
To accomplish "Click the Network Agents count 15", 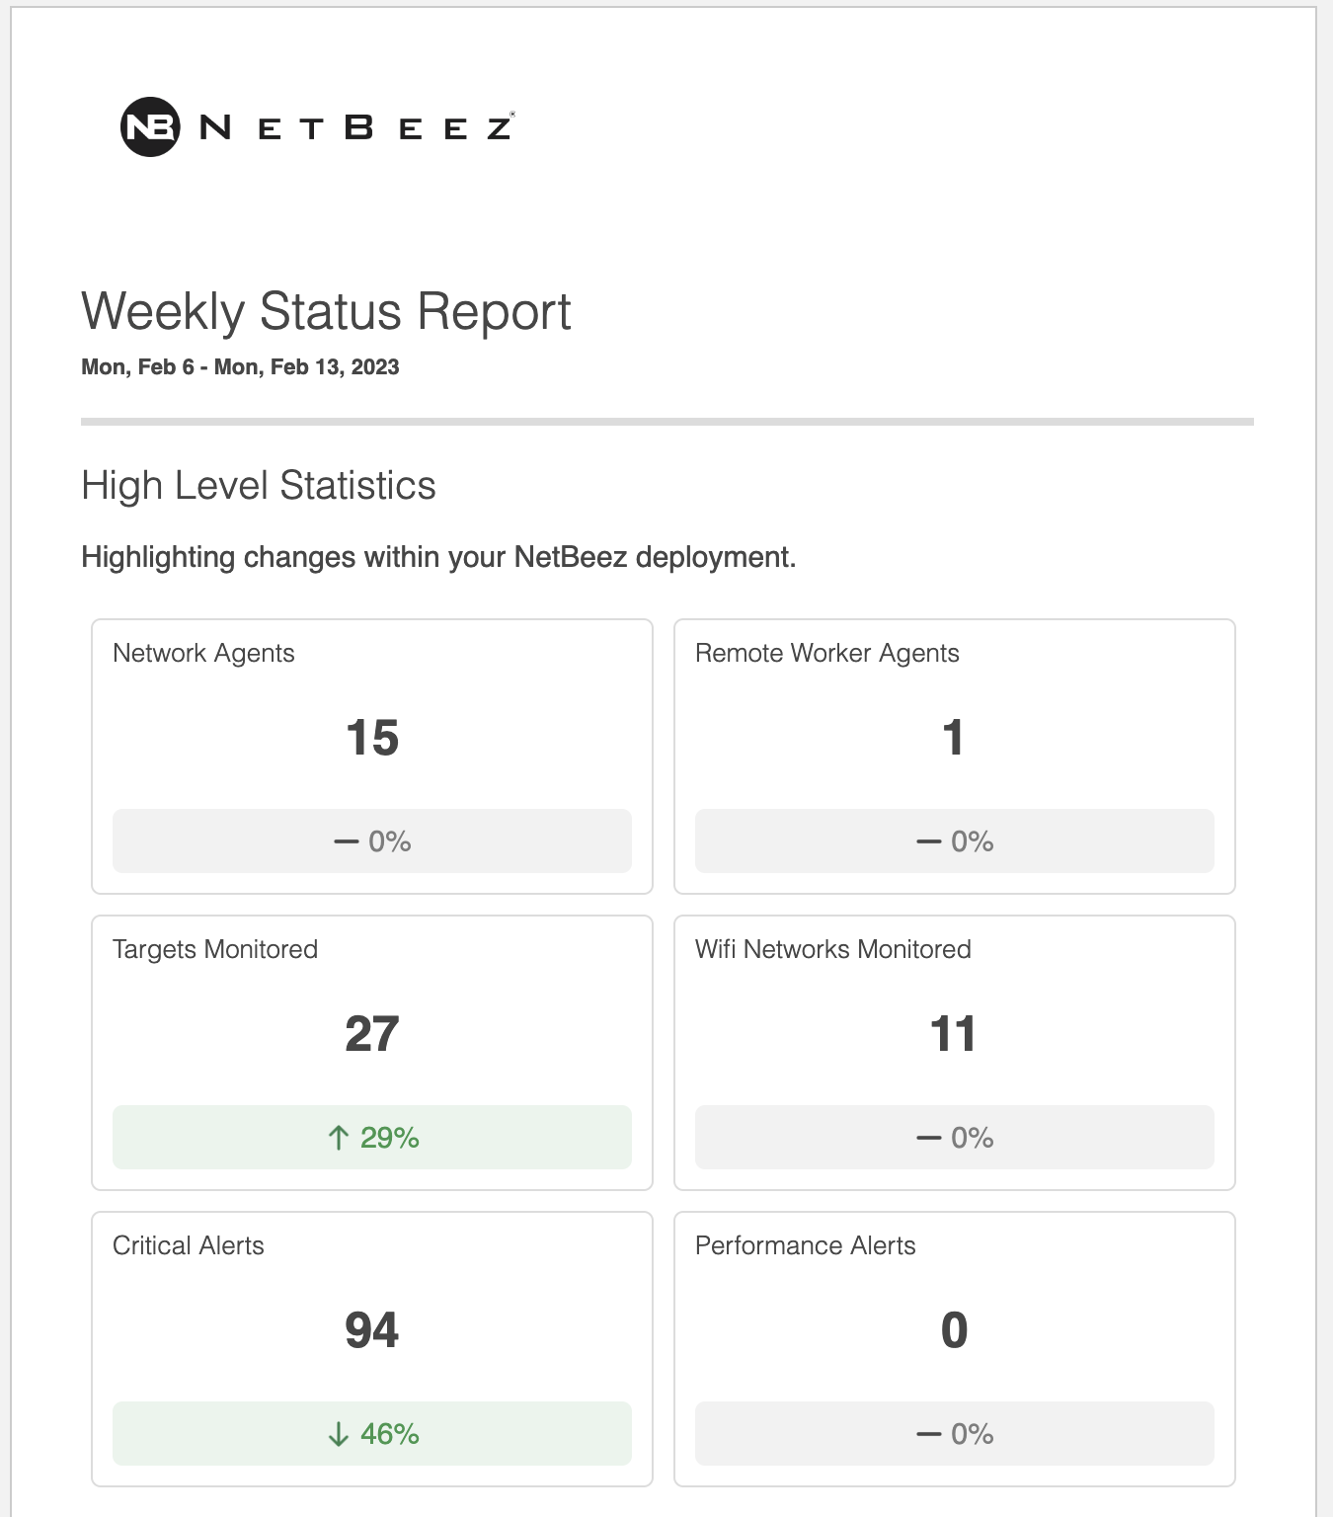I will (x=372, y=738).
